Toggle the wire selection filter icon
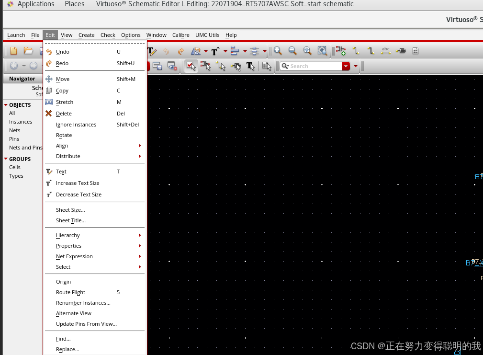Image resolution: width=483 pixels, height=355 pixels. point(221,66)
